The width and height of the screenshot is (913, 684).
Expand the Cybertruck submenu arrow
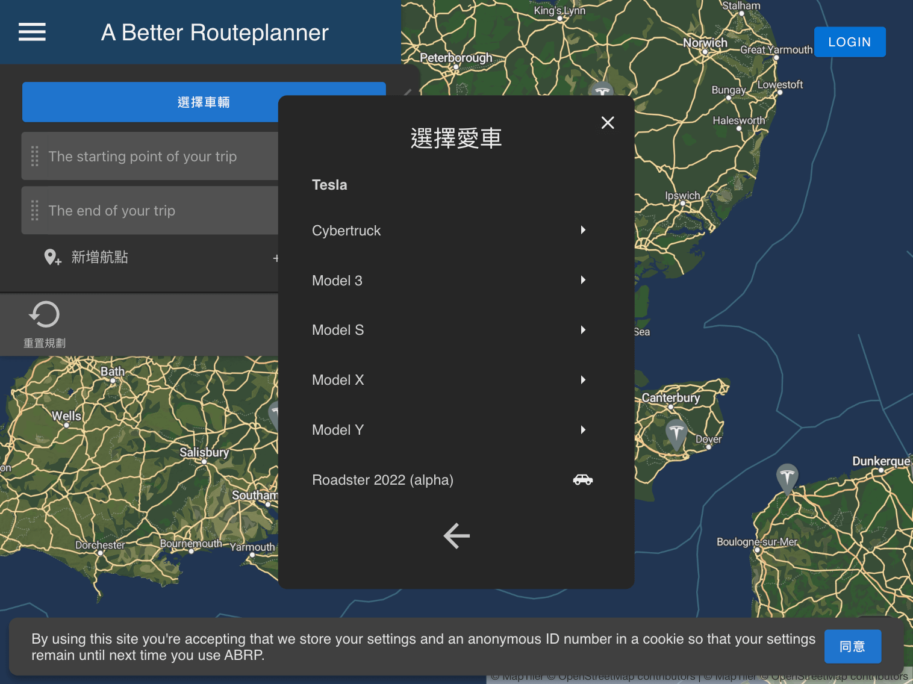click(x=583, y=230)
